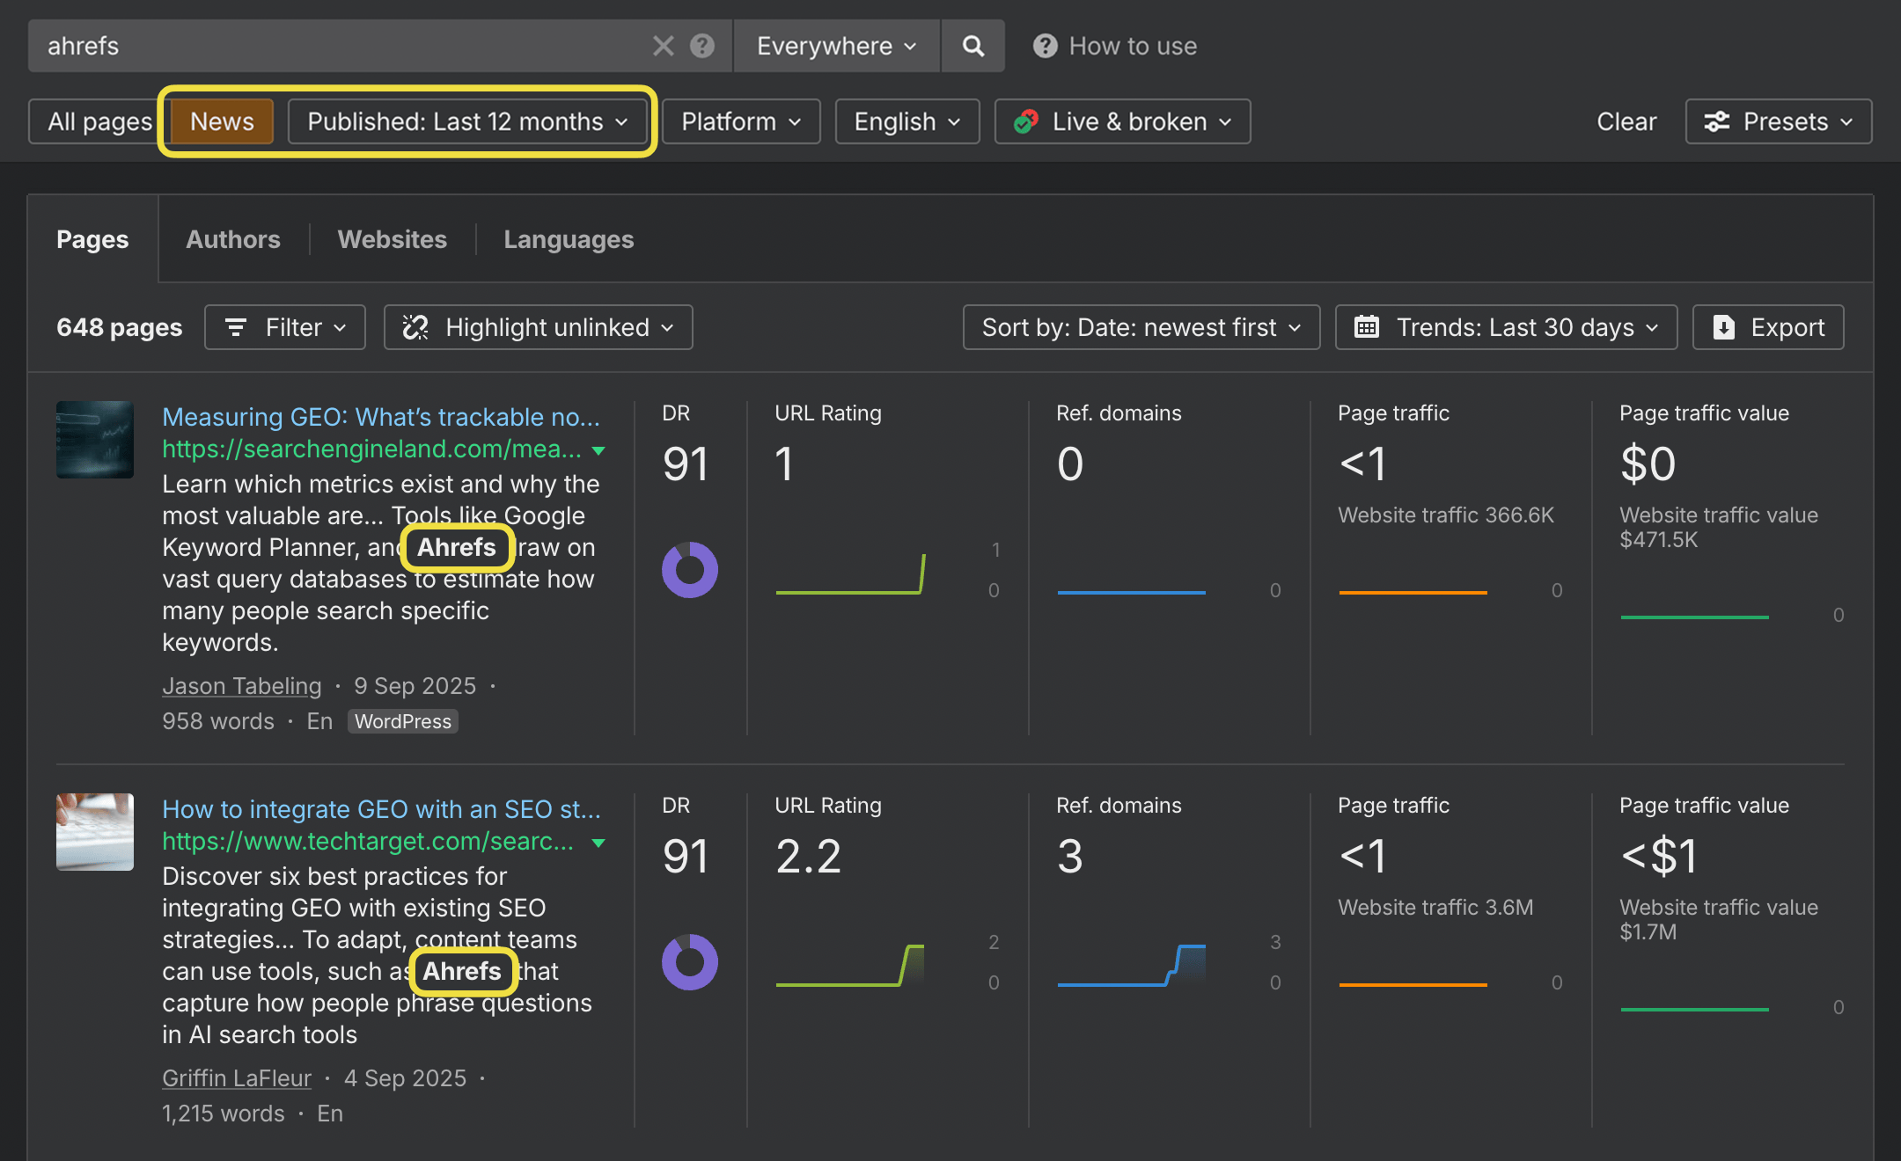Click the search magnifying glass icon

point(973,46)
